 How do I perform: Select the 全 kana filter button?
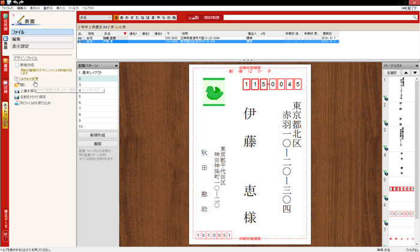[x=116, y=18]
